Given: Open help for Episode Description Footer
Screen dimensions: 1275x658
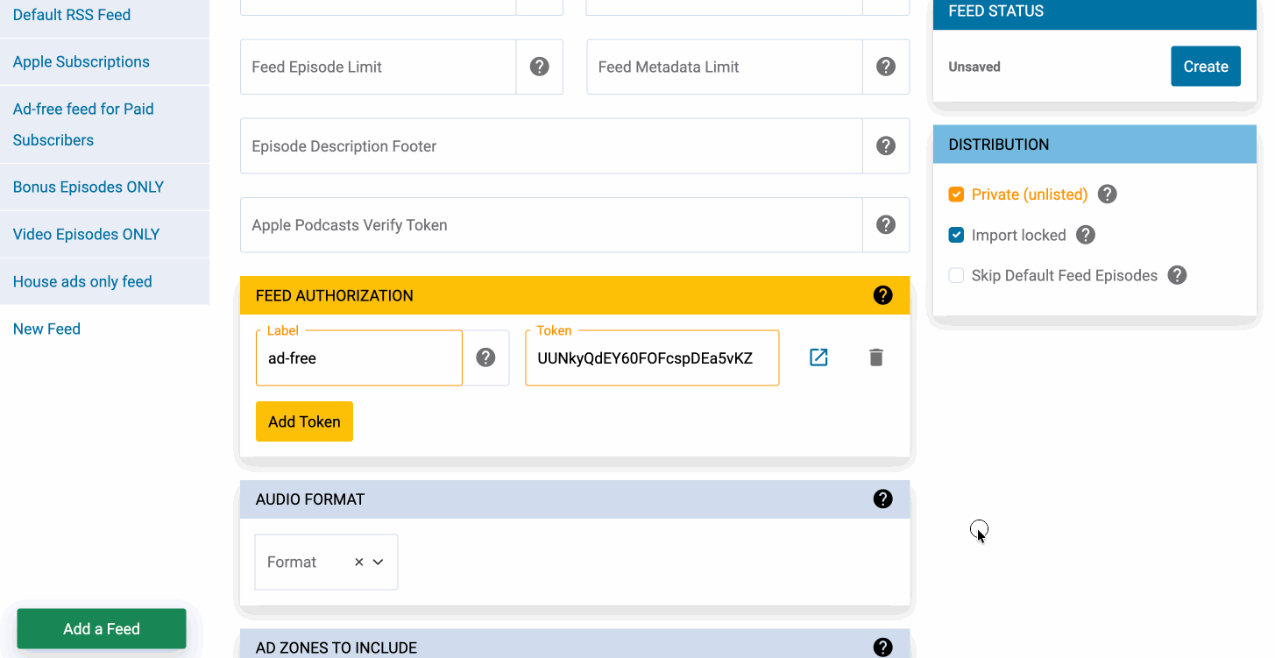Looking at the screenshot, I should pos(886,146).
